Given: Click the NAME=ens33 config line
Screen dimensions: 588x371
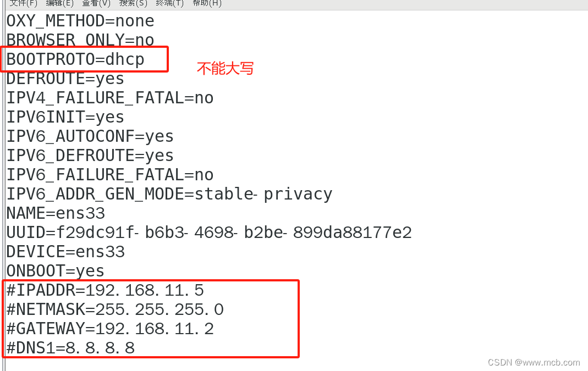Looking at the screenshot, I should (55, 213).
